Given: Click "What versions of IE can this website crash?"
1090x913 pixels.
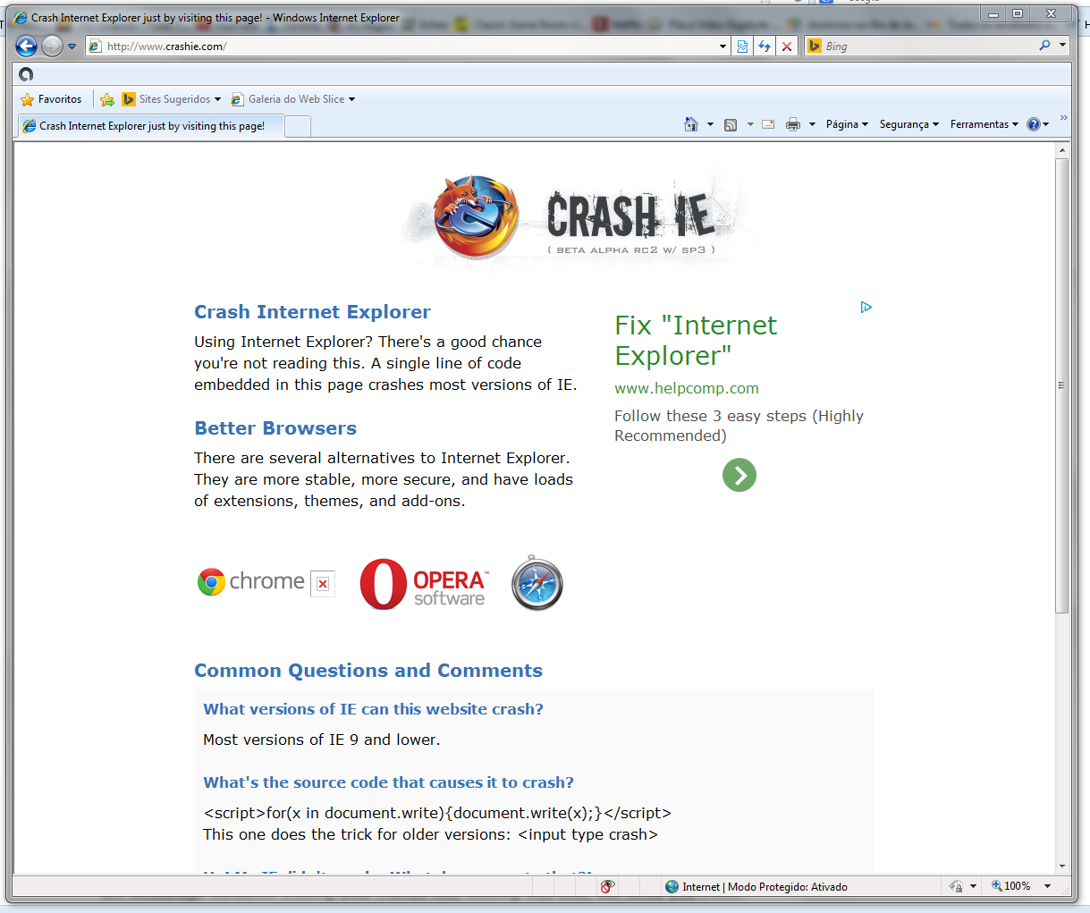Looking at the screenshot, I should pos(373,709).
